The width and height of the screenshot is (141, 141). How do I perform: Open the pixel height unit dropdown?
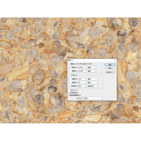[92, 71]
